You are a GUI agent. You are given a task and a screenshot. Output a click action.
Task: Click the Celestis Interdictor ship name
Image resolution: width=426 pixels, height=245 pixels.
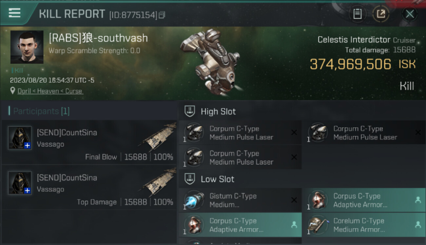(354, 40)
